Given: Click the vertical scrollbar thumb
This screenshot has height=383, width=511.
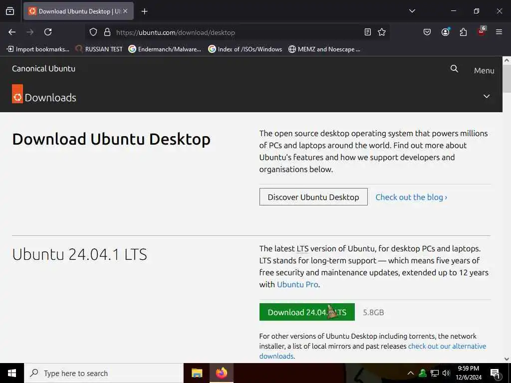Looking at the screenshot, I should point(507,78).
